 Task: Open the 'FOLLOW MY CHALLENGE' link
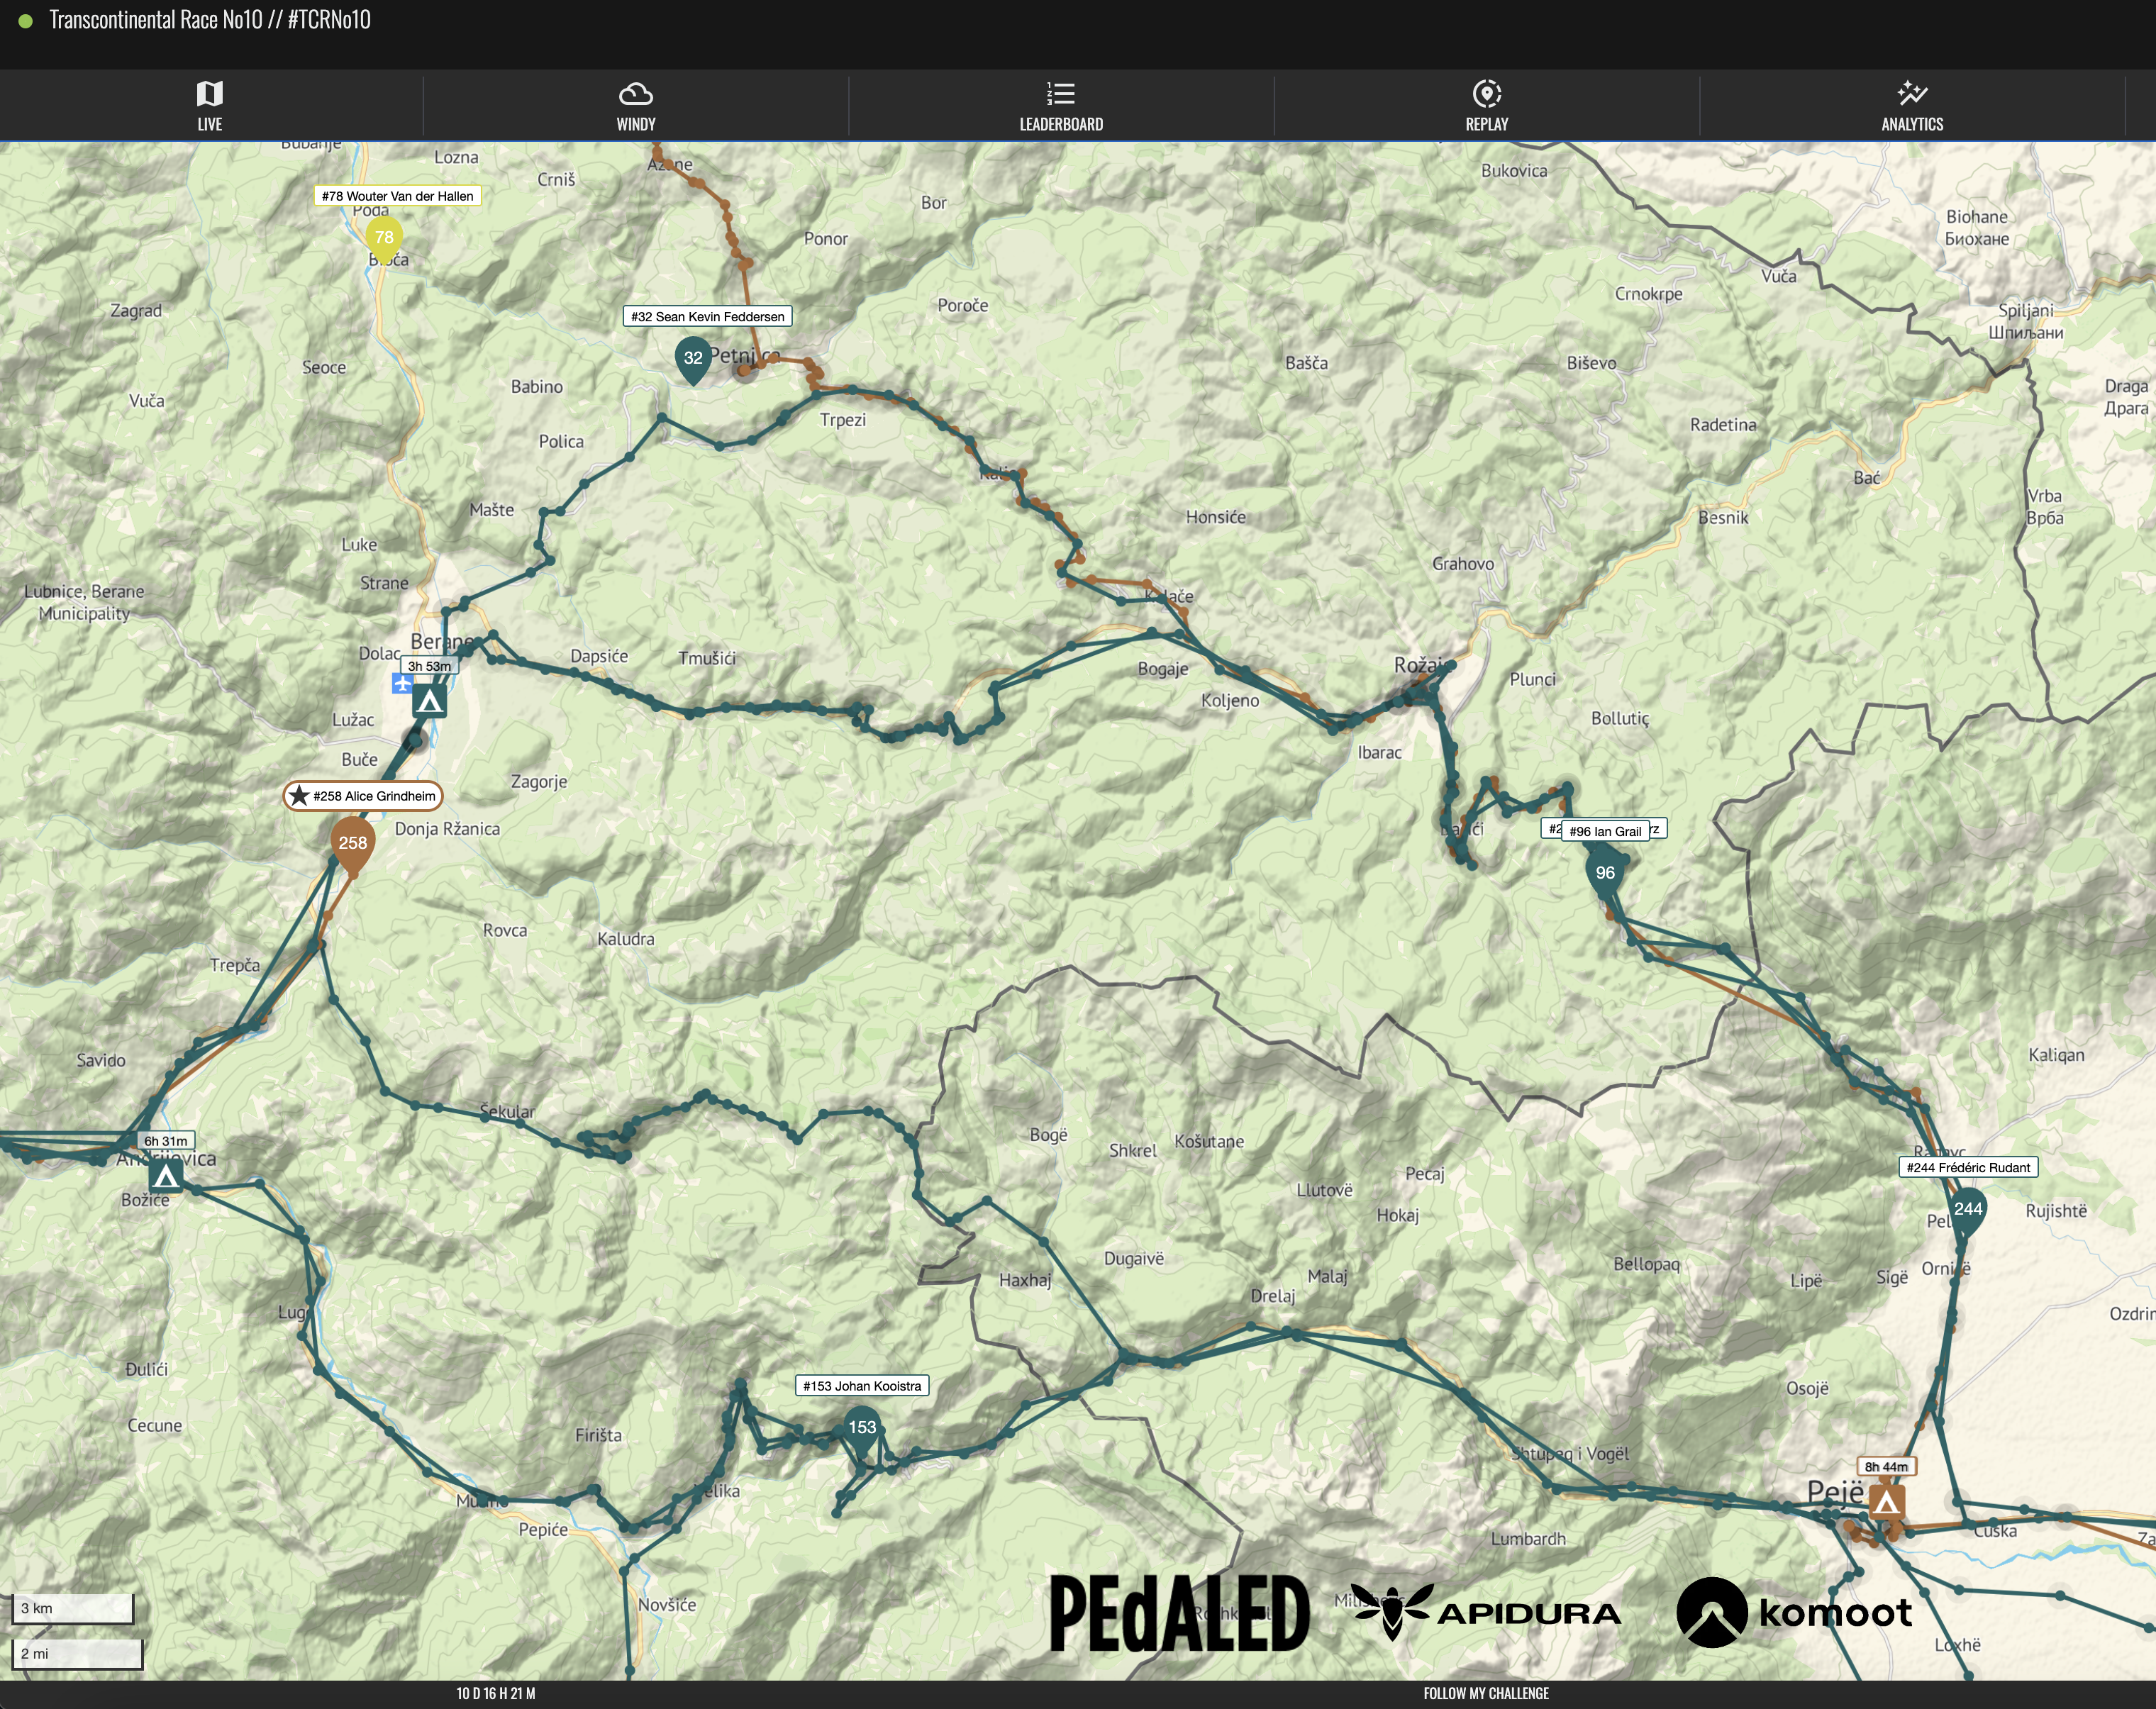[1486, 1693]
